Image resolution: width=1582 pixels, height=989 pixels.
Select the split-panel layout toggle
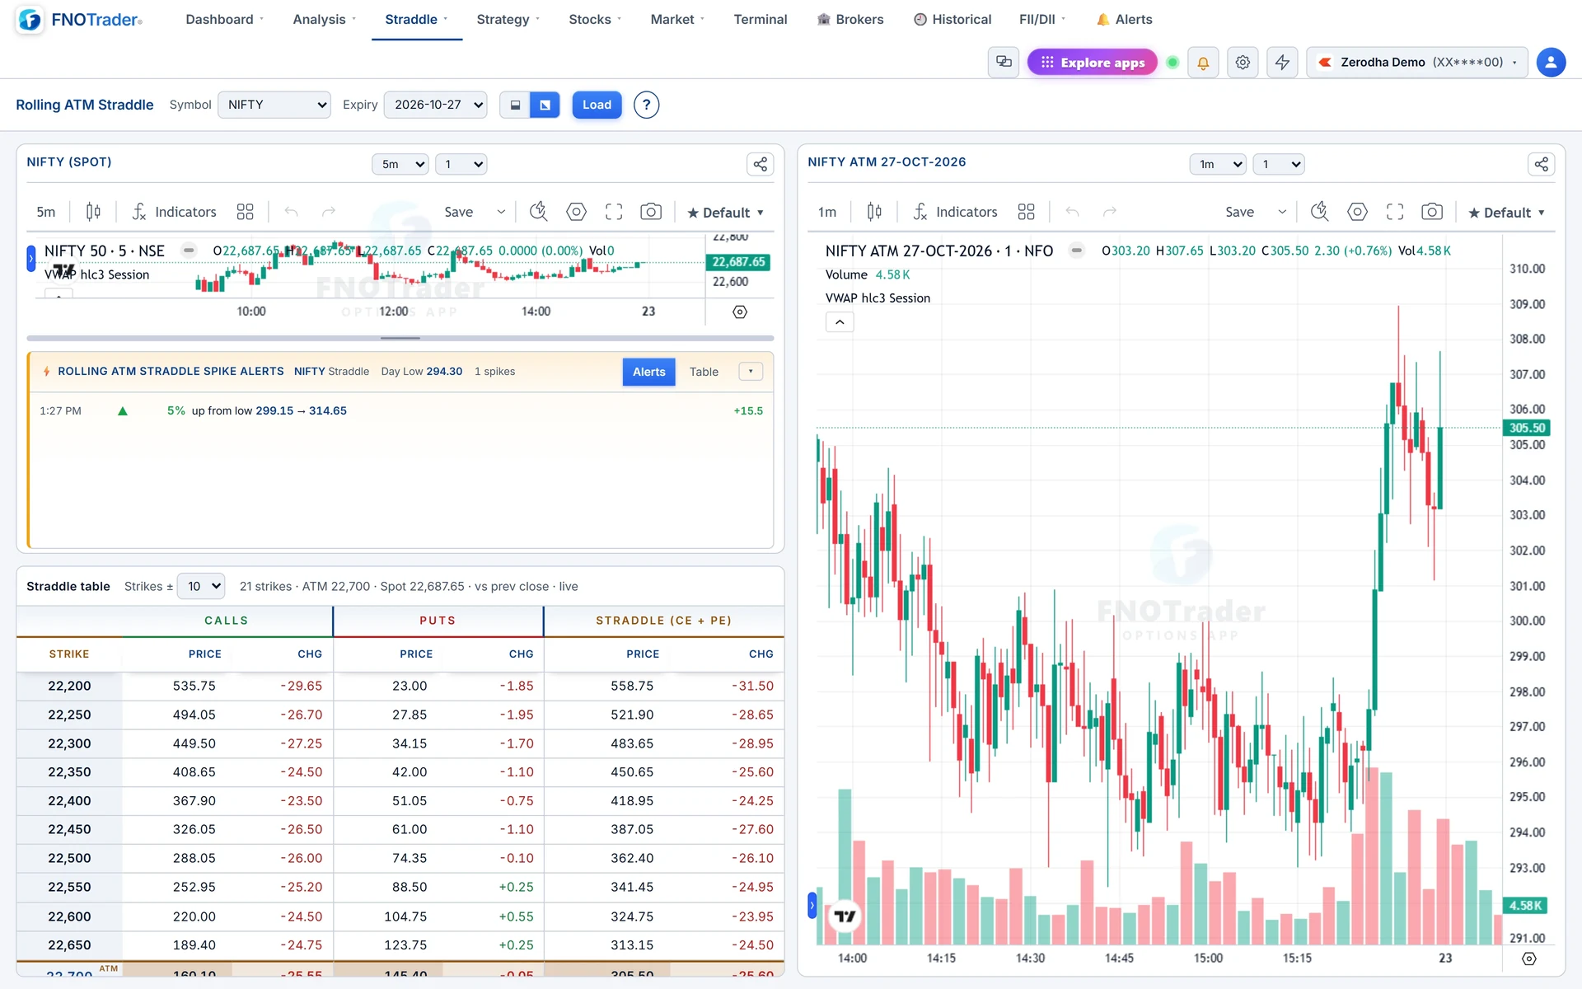(x=545, y=105)
